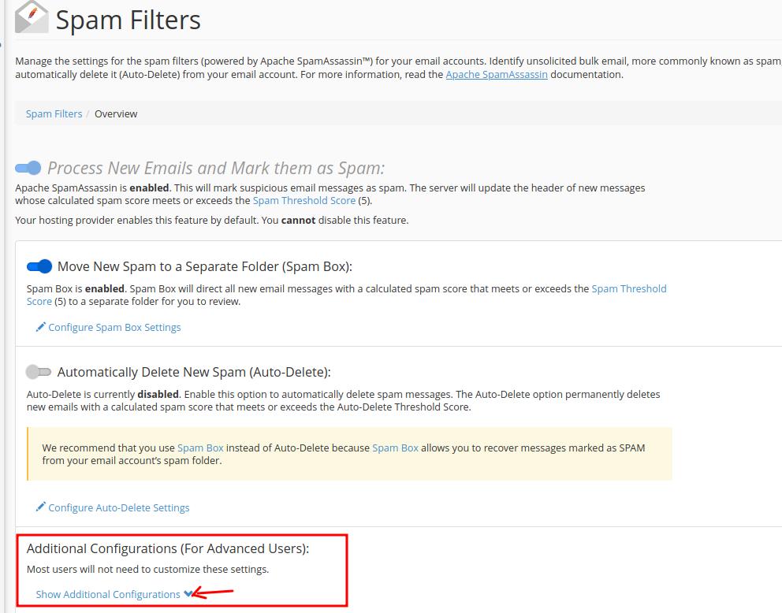Select the Overview breadcrumb item

116,113
